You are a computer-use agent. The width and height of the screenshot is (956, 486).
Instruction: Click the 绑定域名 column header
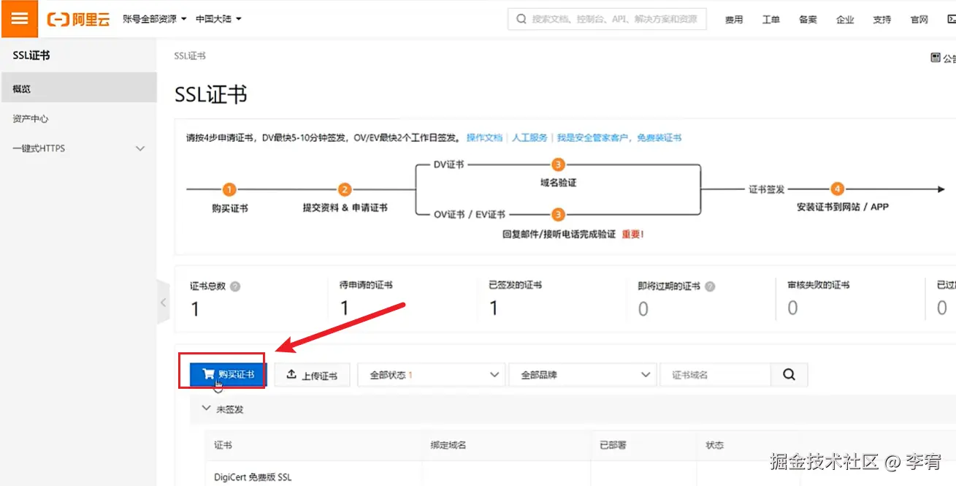(x=448, y=445)
